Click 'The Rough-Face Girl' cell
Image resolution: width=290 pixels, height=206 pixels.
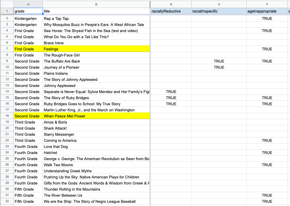pyautogui.click(x=96, y=55)
